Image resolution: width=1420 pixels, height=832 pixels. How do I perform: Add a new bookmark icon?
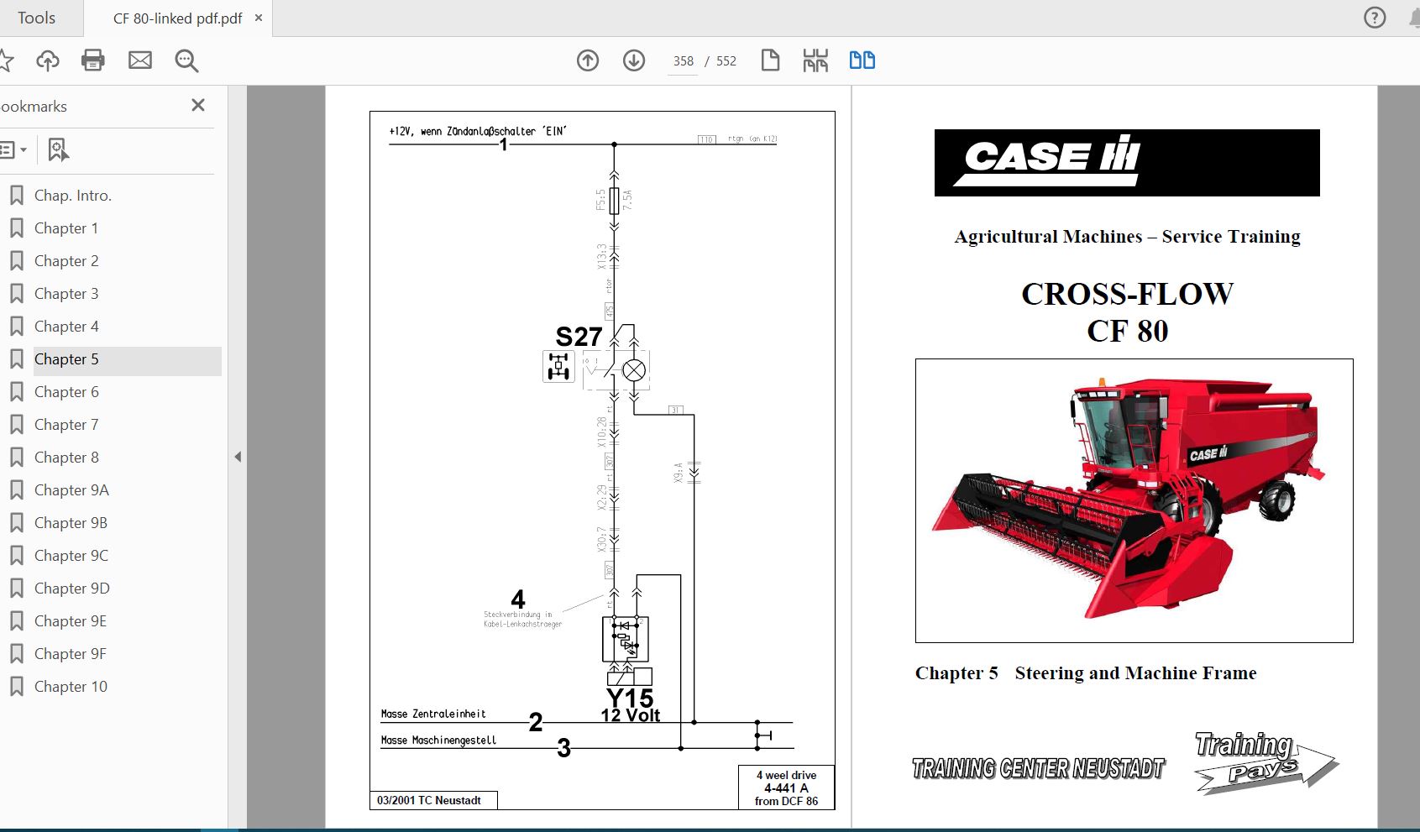pyautogui.click(x=58, y=150)
